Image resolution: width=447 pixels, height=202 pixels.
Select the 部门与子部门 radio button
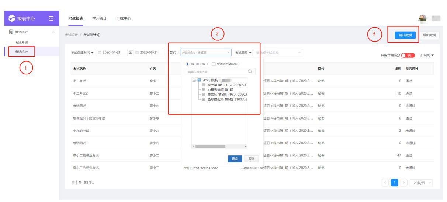click(187, 64)
